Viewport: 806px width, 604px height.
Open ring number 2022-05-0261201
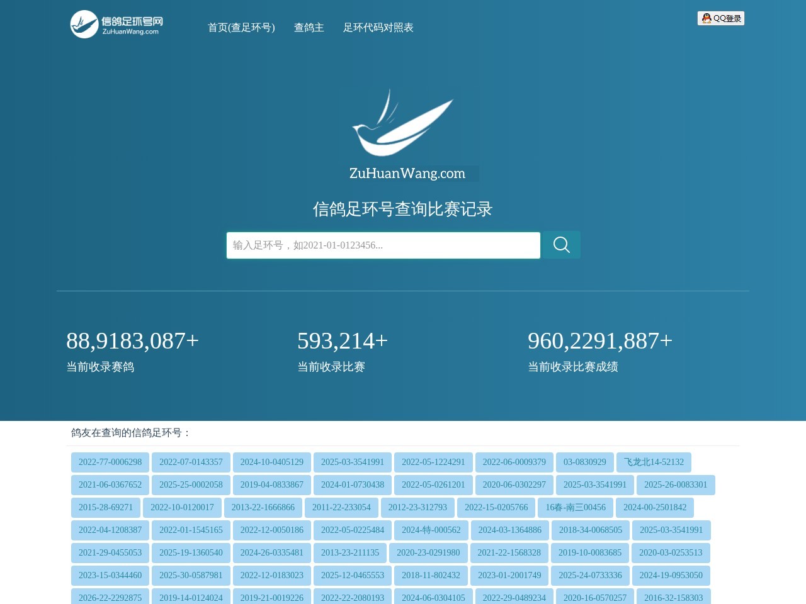pyautogui.click(x=433, y=485)
